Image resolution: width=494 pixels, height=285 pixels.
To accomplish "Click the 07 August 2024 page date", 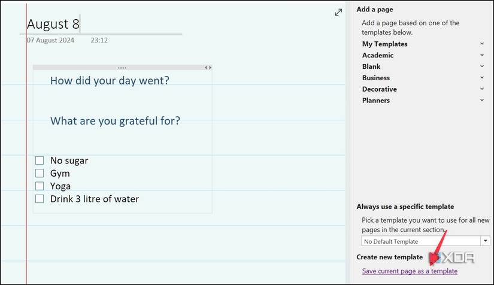I will click(50, 41).
